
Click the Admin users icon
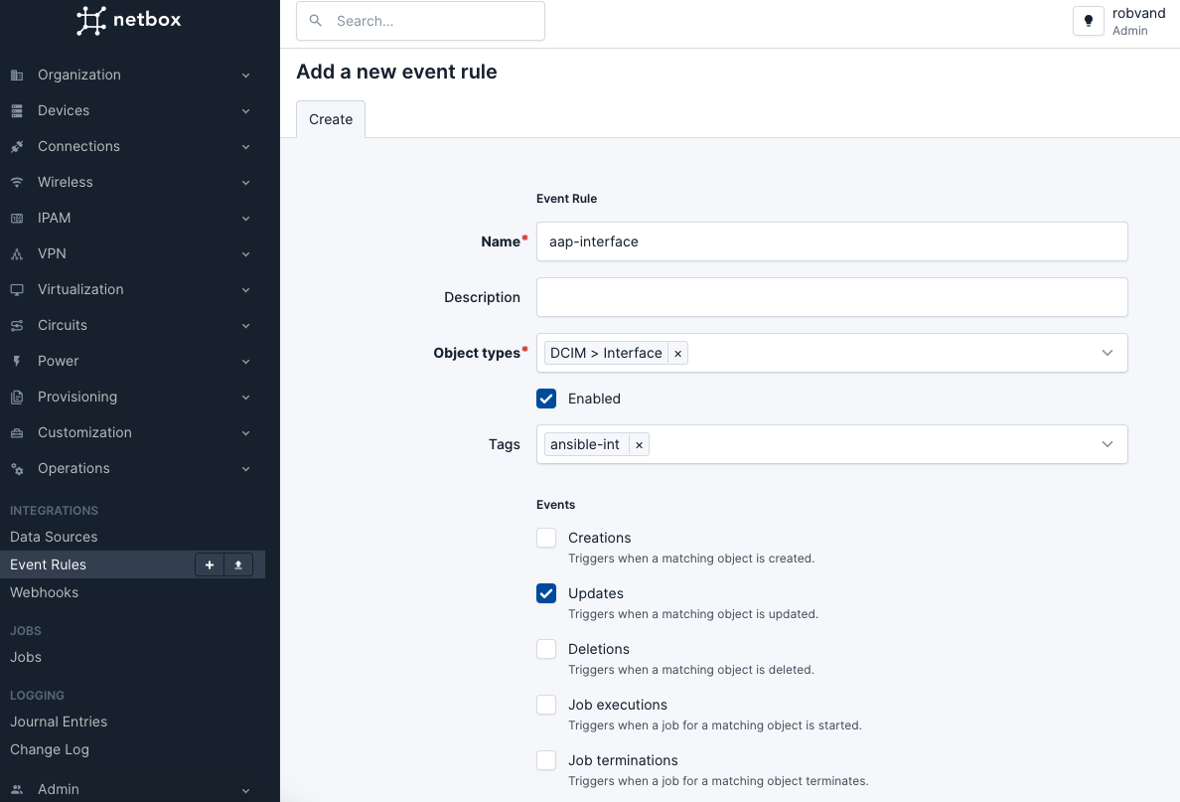(x=17, y=789)
